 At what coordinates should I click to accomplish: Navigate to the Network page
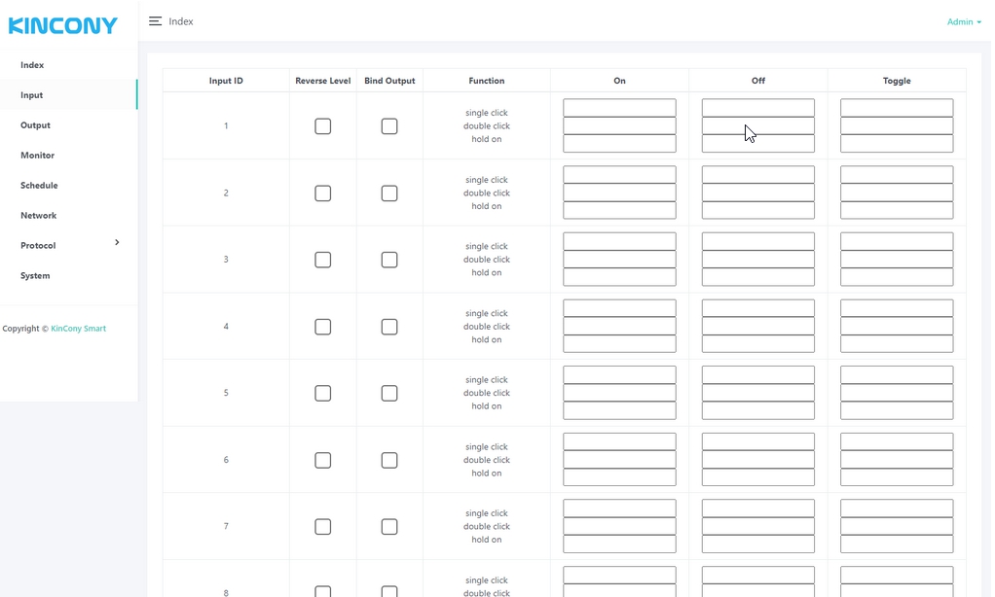click(38, 216)
